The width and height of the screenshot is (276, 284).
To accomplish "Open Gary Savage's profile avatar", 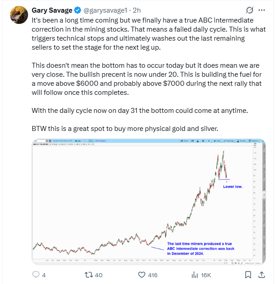I will pos(18,15).
